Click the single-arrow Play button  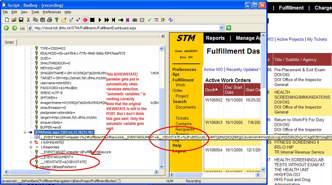[100, 20]
